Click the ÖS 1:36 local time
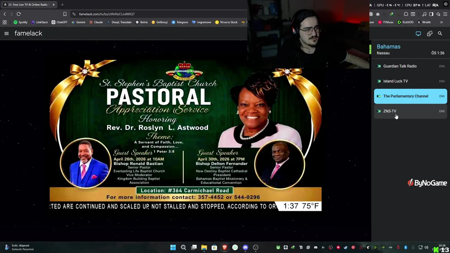The width and height of the screenshot is (450, 253). pos(438,53)
